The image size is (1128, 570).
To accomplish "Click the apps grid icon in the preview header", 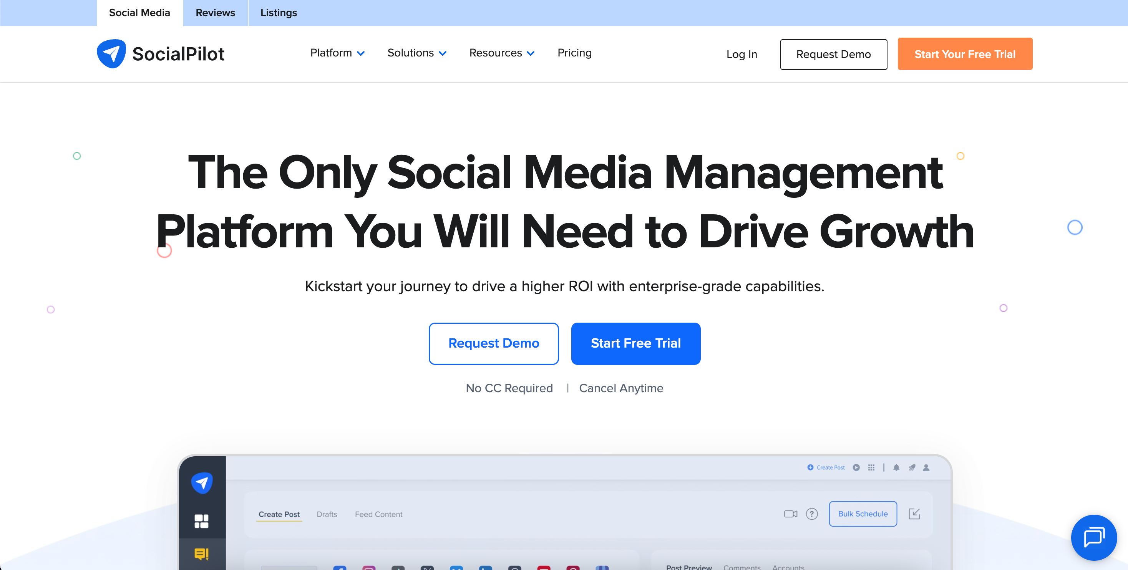I will click(x=871, y=467).
